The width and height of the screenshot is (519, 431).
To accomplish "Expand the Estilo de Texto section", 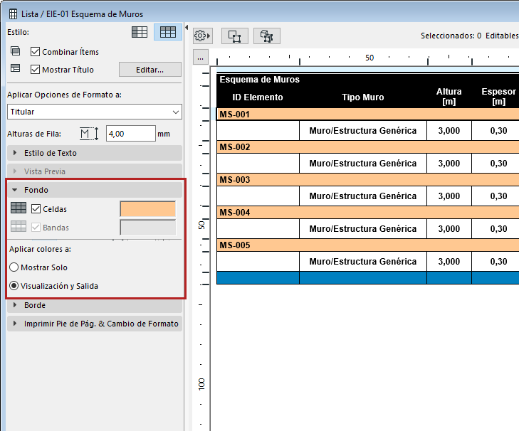I will point(95,153).
